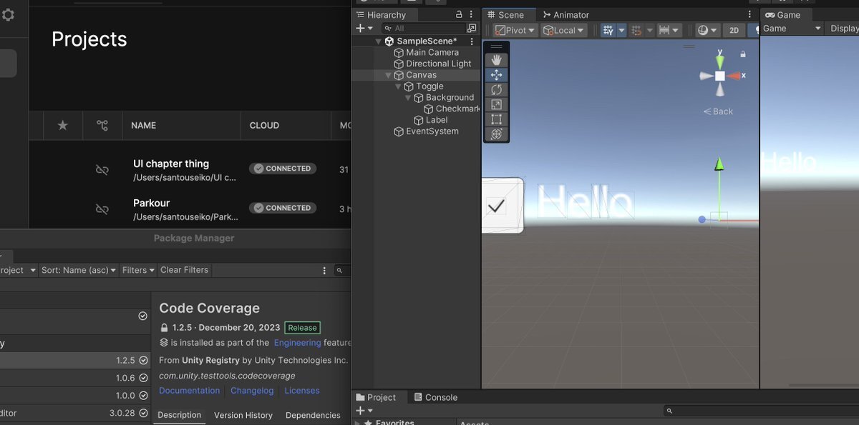Select the Rotate tool in Scene overlay
The width and height of the screenshot is (859, 425).
496,90
